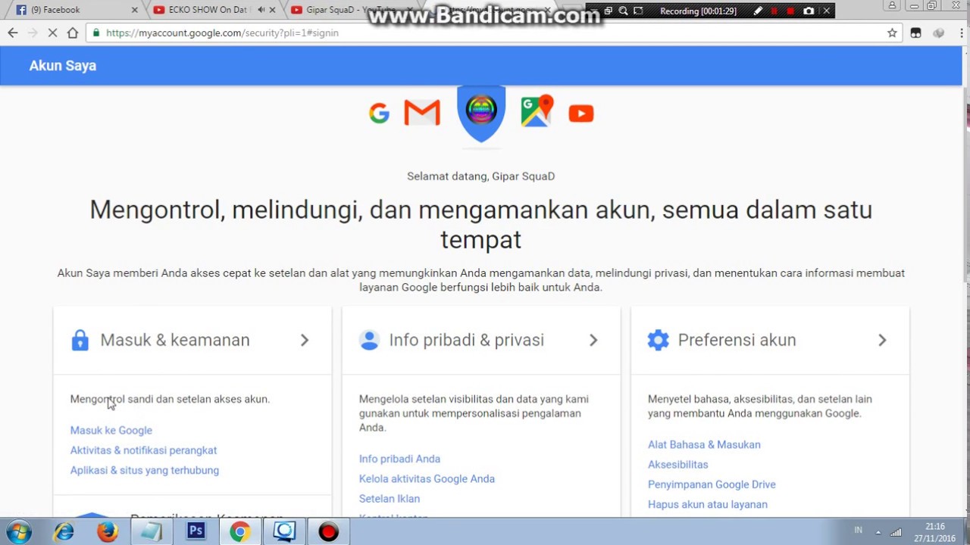970x545 pixels.
Task: Open Firefox from the taskbar
Action: click(108, 532)
